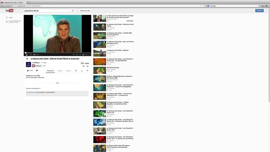Viewport: 270px width, 152px height.
Task: Click the play/pause control in the video player
Action: [27, 54]
